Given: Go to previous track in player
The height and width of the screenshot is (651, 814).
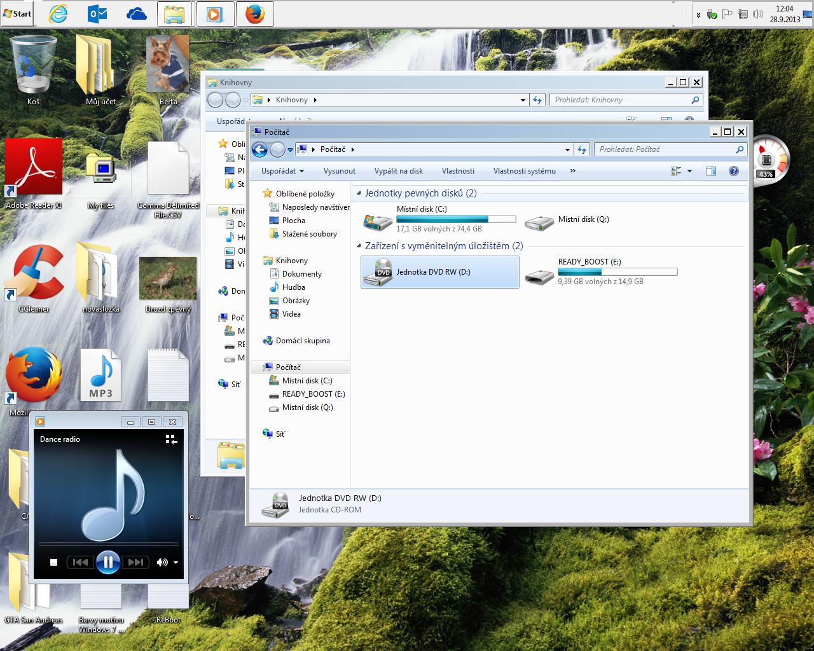Looking at the screenshot, I should [80, 562].
